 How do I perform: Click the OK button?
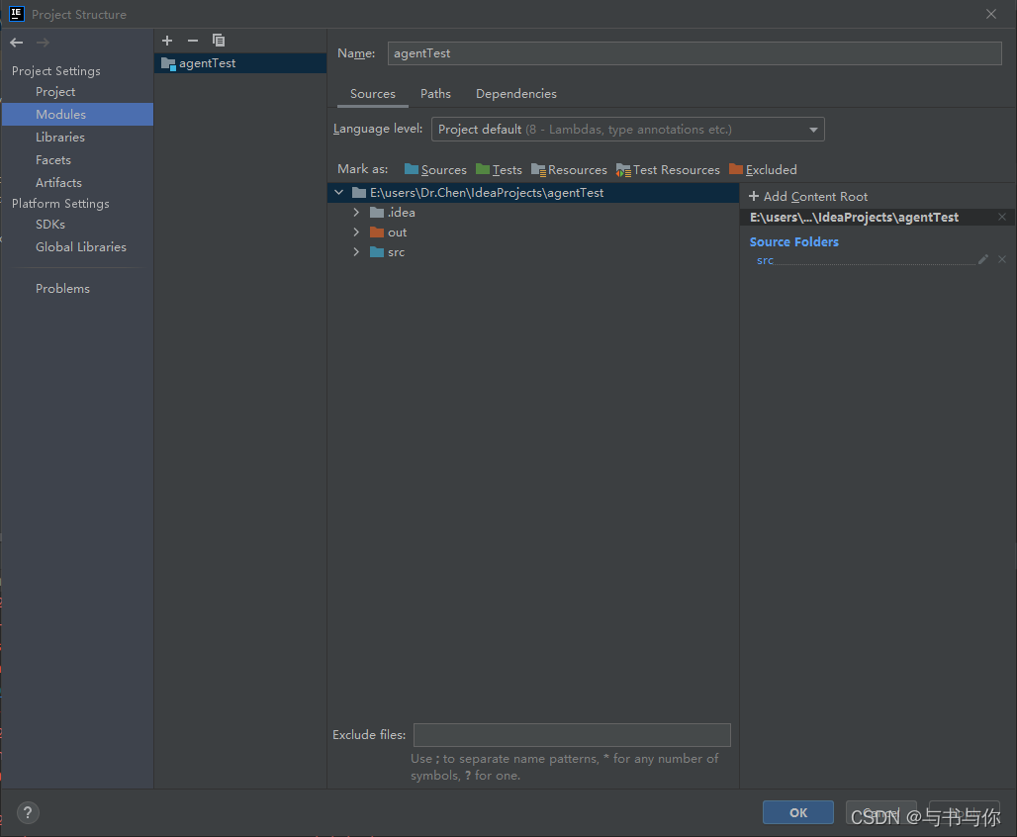tap(797, 811)
